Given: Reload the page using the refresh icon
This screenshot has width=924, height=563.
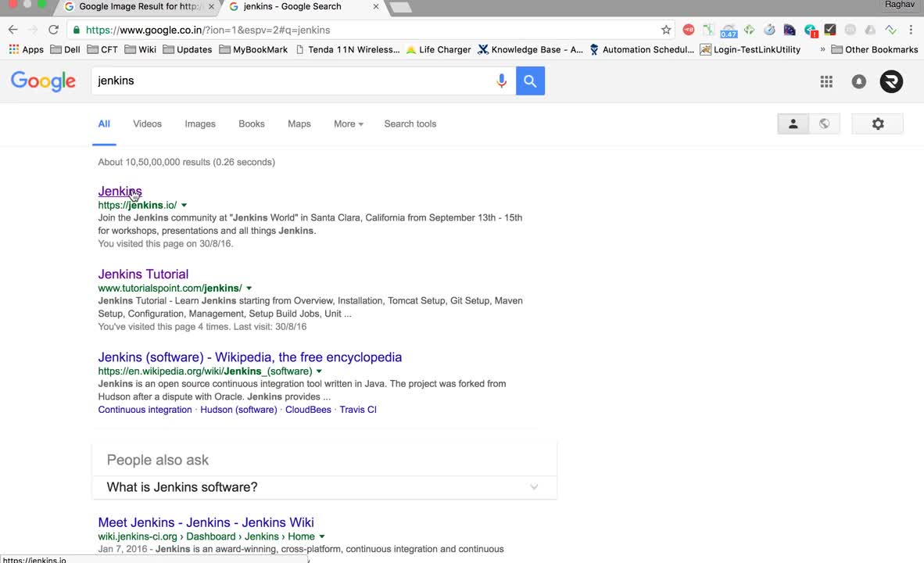Looking at the screenshot, I should 54,30.
